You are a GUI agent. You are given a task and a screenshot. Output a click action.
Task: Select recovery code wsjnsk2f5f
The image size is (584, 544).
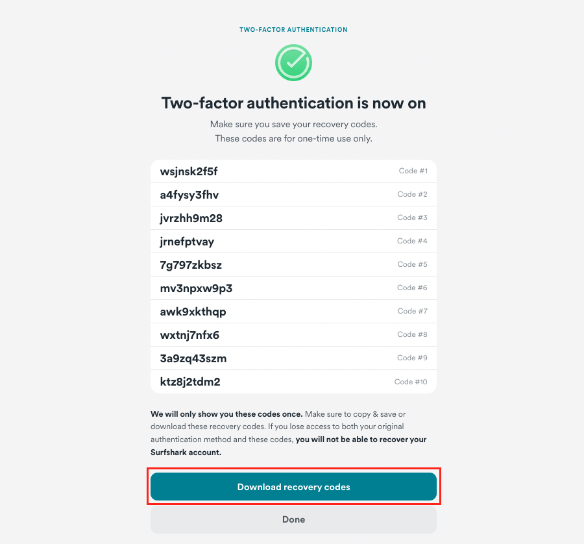[189, 171]
